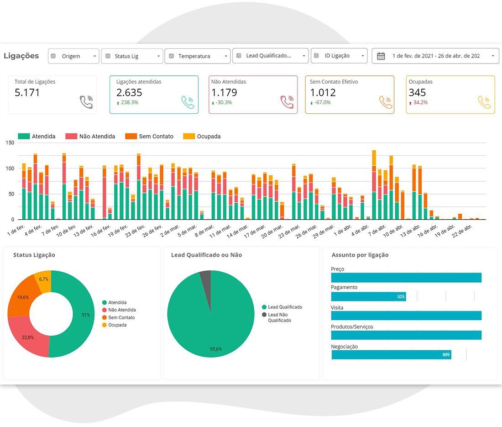502x427 pixels.
Task: Select the Negociação bar showing 889
Action: [391, 354]
